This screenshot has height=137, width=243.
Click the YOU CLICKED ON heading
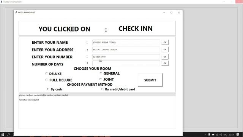pyautogui.click(x=64, y=29)
